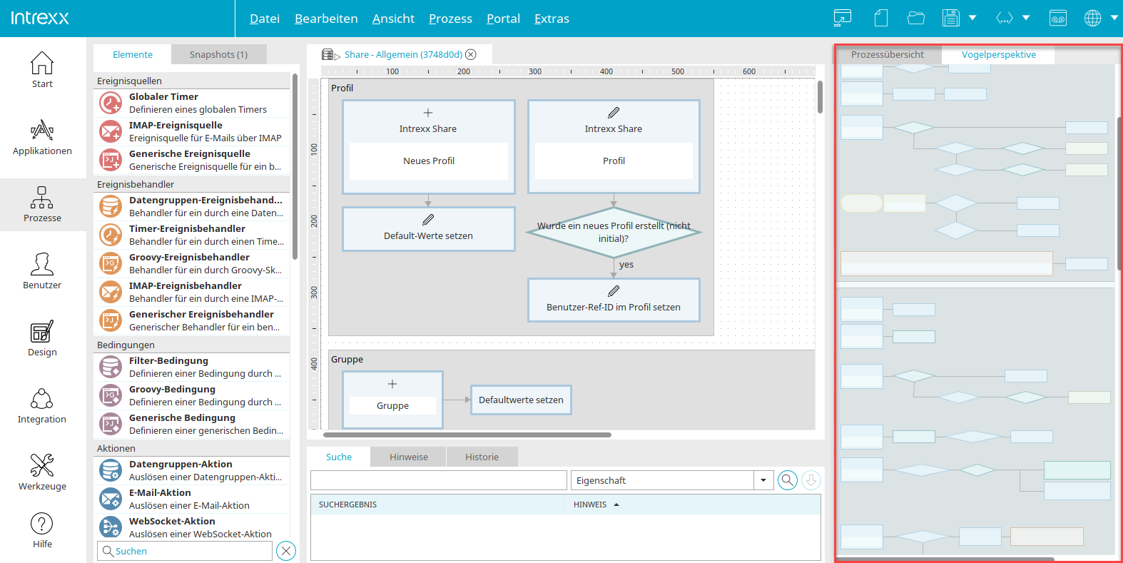Select the Groovy-Bedingung element

click(192, 395)
